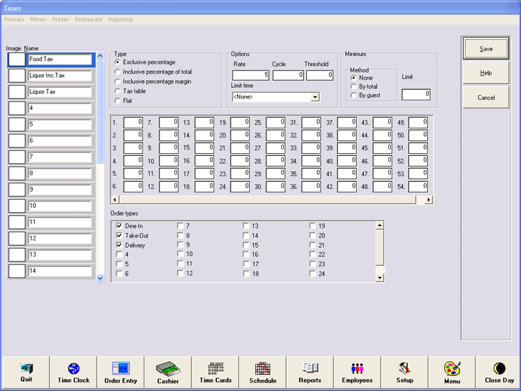Open the Time Cards module

tap(216, 373)
